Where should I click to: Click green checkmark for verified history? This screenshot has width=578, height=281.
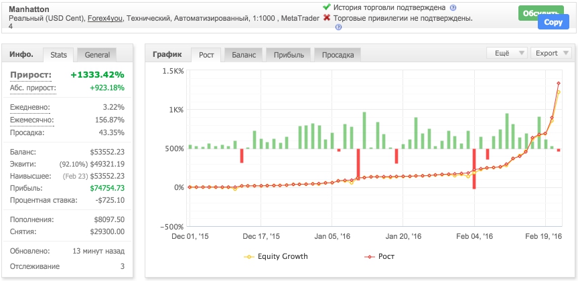pyautogui.click(x=326, y=7)
